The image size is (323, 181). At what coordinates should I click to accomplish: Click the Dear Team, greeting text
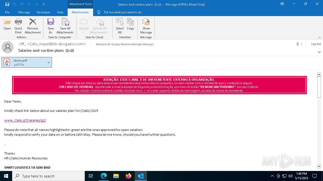point(13,101)
